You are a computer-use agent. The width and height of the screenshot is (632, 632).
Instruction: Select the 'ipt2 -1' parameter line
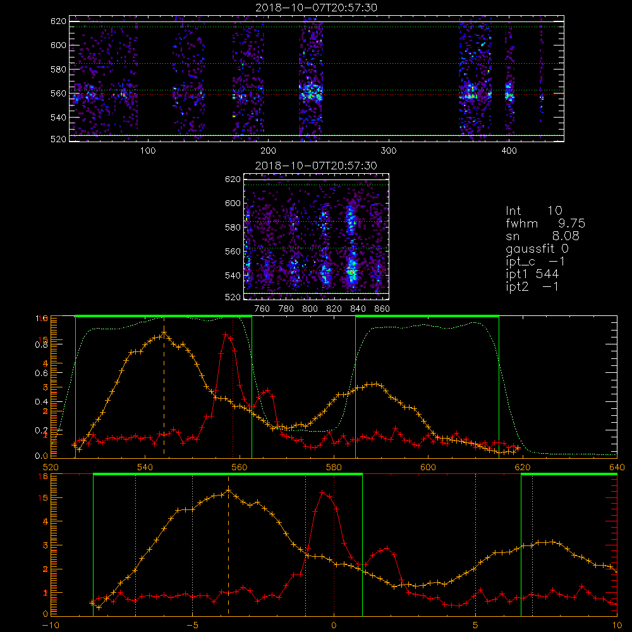(x=532, y=286)
